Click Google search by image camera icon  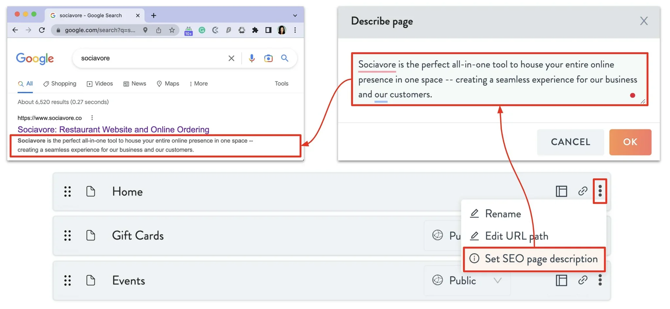[268, 58]
